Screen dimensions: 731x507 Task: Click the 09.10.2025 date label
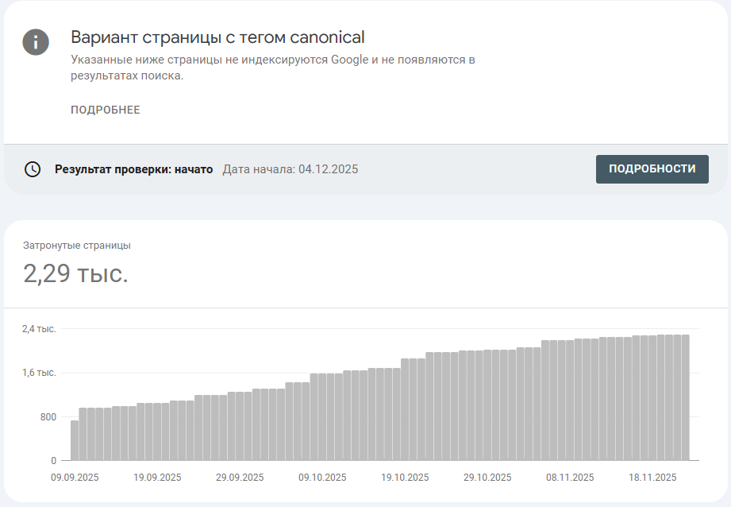pos(322,478)
